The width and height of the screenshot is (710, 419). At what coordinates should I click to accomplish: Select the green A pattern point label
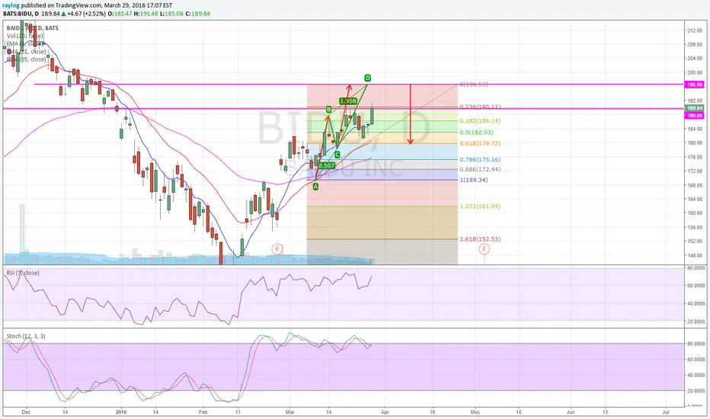click(x=315, y=186)
